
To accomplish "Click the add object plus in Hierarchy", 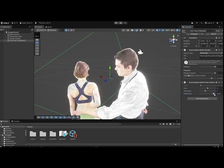I will coord(1,30).
